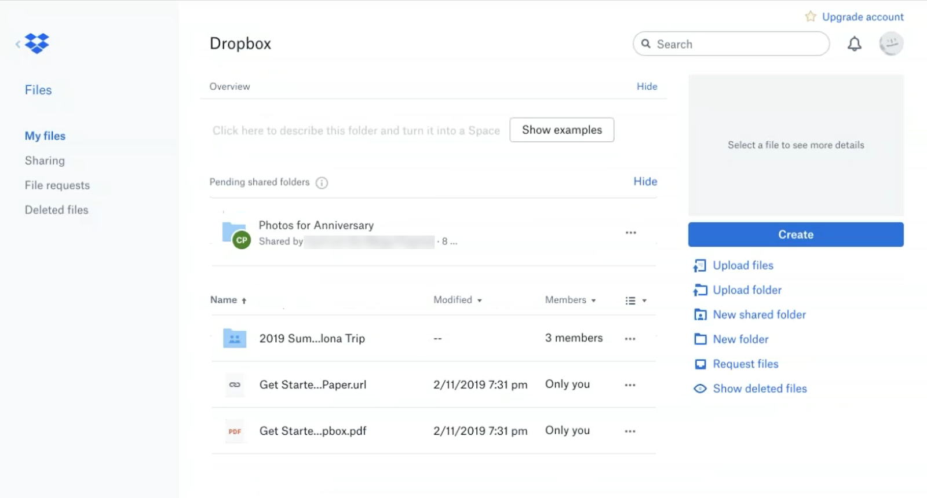Click the PDF icon of Get Starte...pbox.pdf
The image size is (927, 498).
click(x=235, y=431)
